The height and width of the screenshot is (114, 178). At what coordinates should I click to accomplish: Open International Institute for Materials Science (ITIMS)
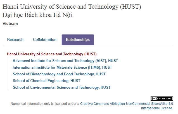[56, 67]
